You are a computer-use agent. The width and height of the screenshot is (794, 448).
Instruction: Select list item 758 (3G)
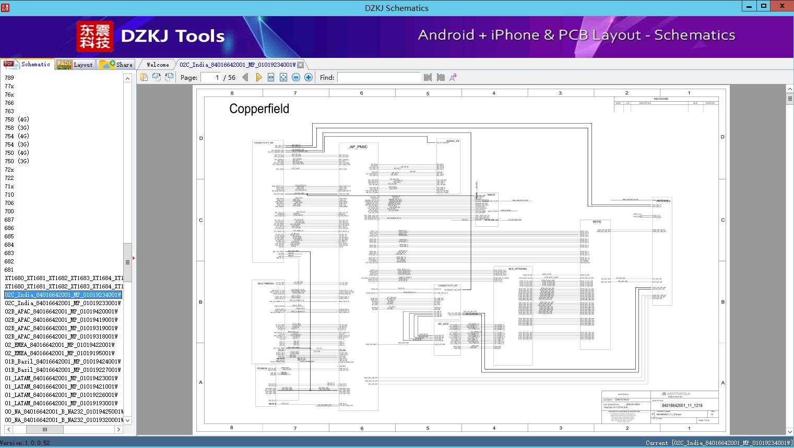coord(17,128)
